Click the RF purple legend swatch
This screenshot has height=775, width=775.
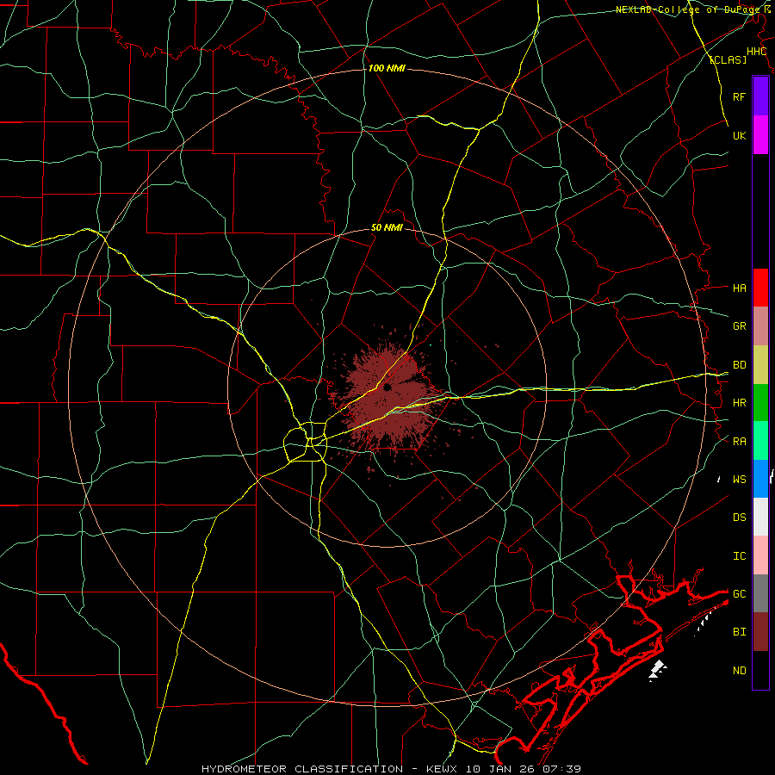[760, 96]
